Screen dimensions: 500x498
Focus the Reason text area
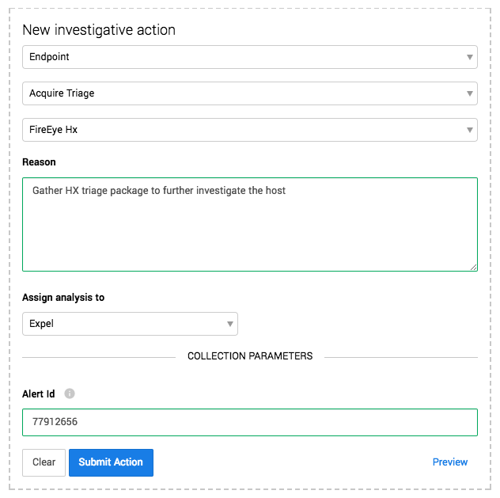click(x=250, y=225)
